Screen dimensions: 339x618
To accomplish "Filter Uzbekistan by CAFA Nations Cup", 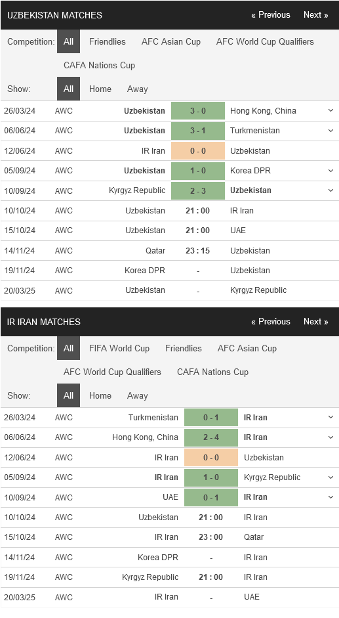I will pyautogui.click(x=99, y=65).
